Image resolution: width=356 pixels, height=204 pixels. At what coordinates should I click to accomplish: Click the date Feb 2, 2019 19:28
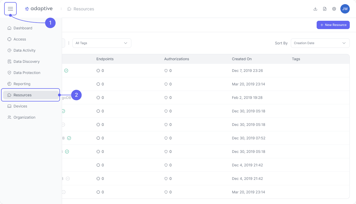click(x=247, y=98)
